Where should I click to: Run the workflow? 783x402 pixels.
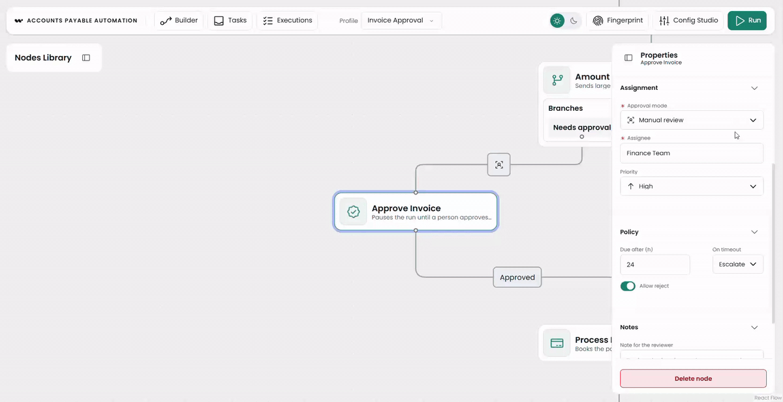click(x=747, y=20)
